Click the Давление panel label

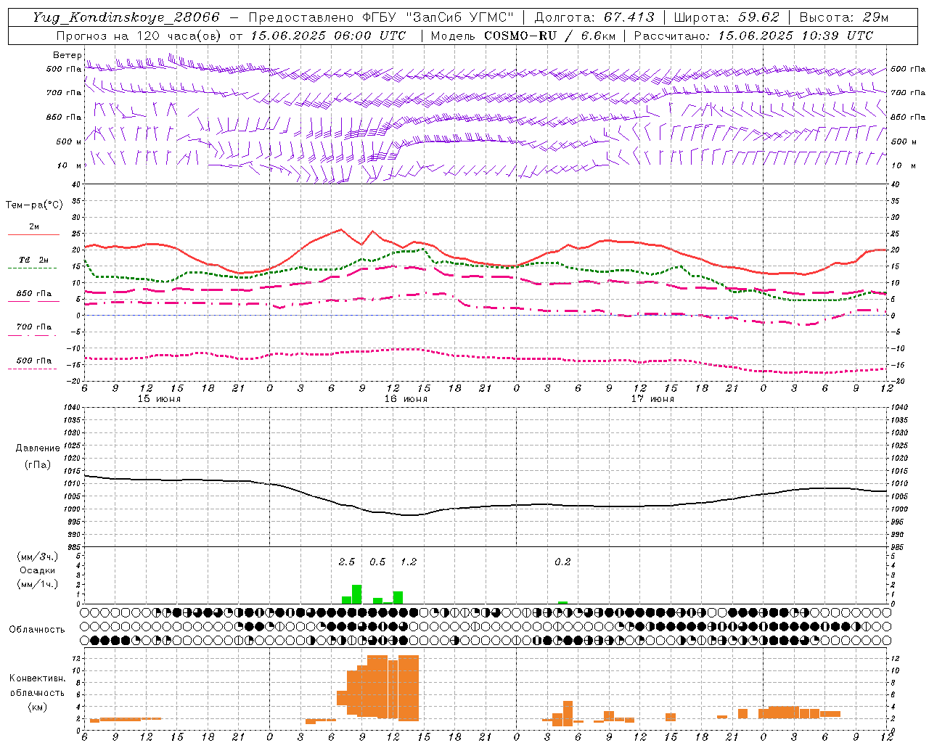click(x=38, y=448)
